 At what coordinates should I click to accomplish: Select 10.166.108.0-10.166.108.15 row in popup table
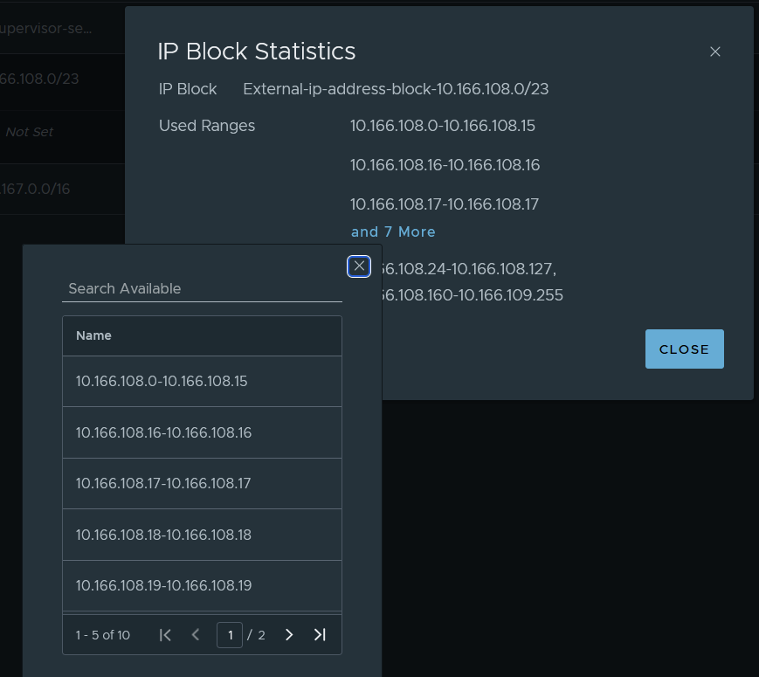click(162, 382)
